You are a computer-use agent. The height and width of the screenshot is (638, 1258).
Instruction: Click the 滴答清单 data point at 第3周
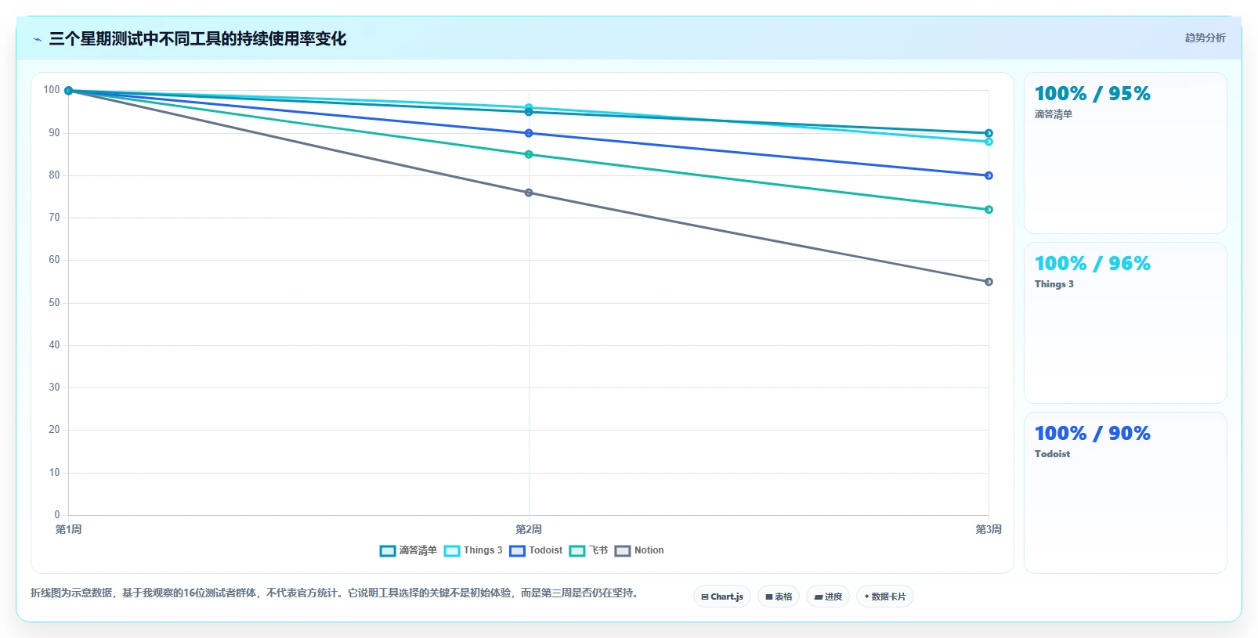[x=989, y=133]
